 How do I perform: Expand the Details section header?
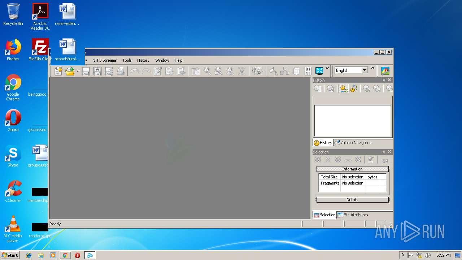352,200
